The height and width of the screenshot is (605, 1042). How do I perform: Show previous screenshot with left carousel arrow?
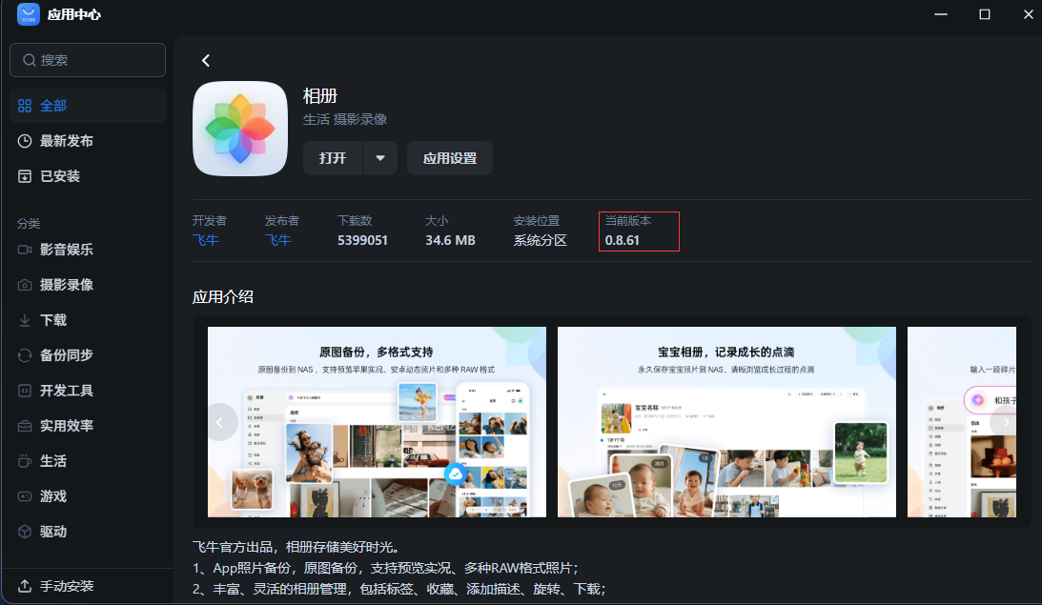coord(220,422)
